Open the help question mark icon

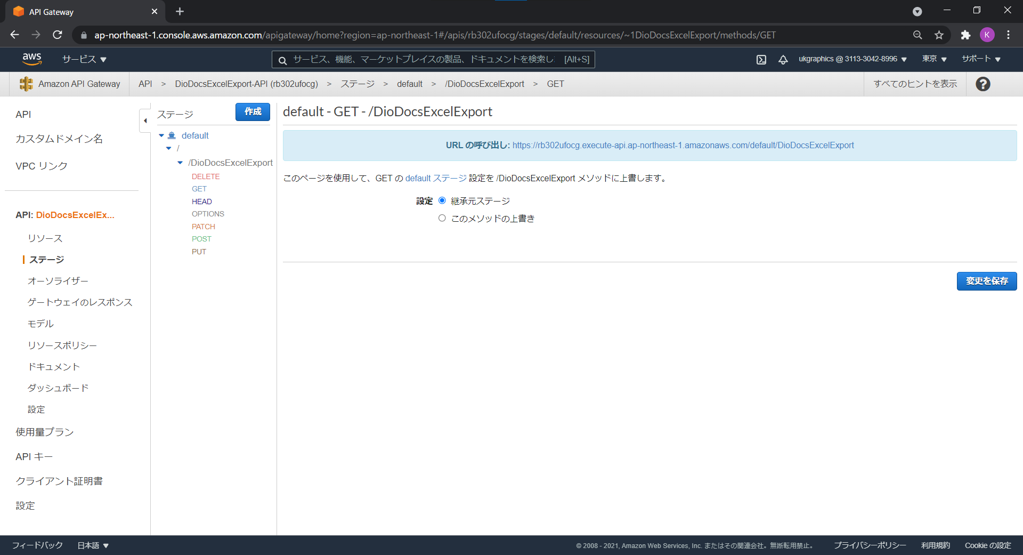coord(983,84)
